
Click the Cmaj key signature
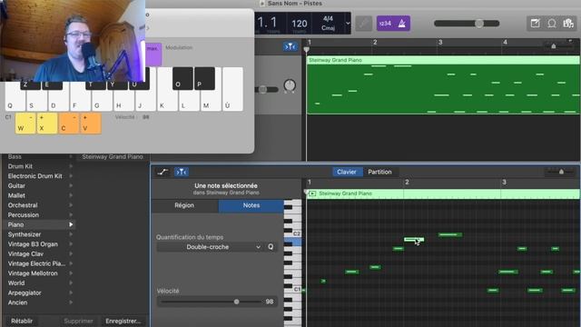(x=328, y=28)
